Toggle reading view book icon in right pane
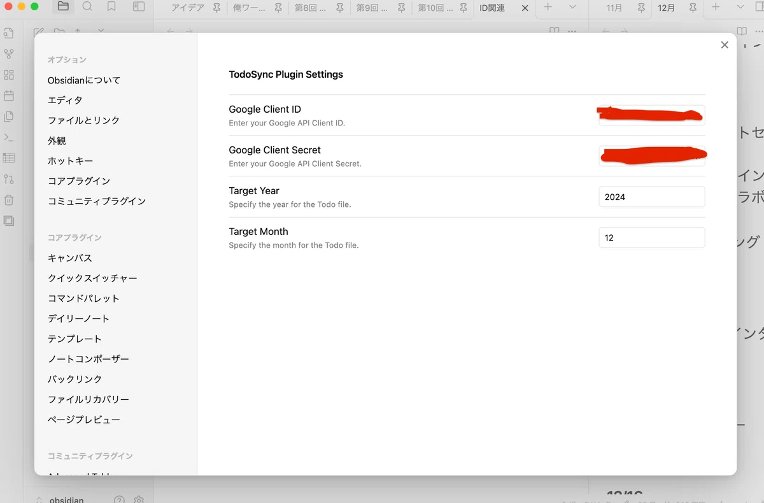 pyautogui.click(x=742, y=31)
